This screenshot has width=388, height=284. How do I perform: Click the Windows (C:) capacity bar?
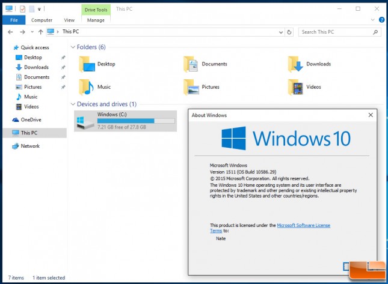[136, 121]
